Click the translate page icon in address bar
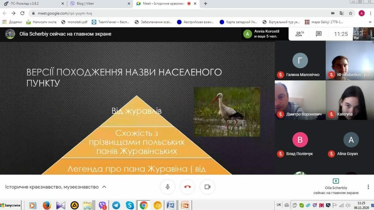 click(x=341, y=13)
